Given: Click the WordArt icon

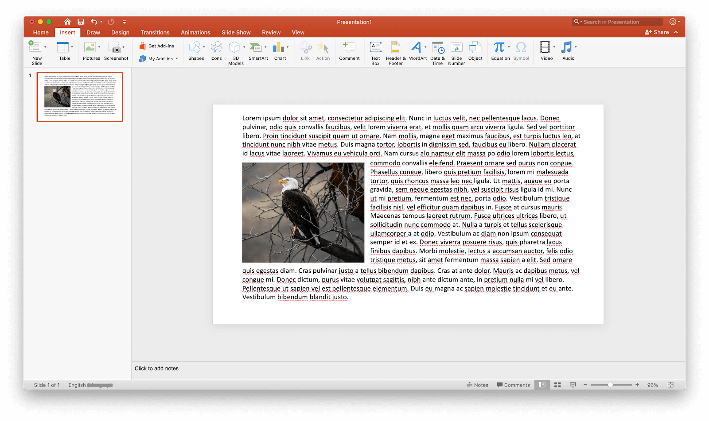Looking at the screenshot, I should (416, 47).
